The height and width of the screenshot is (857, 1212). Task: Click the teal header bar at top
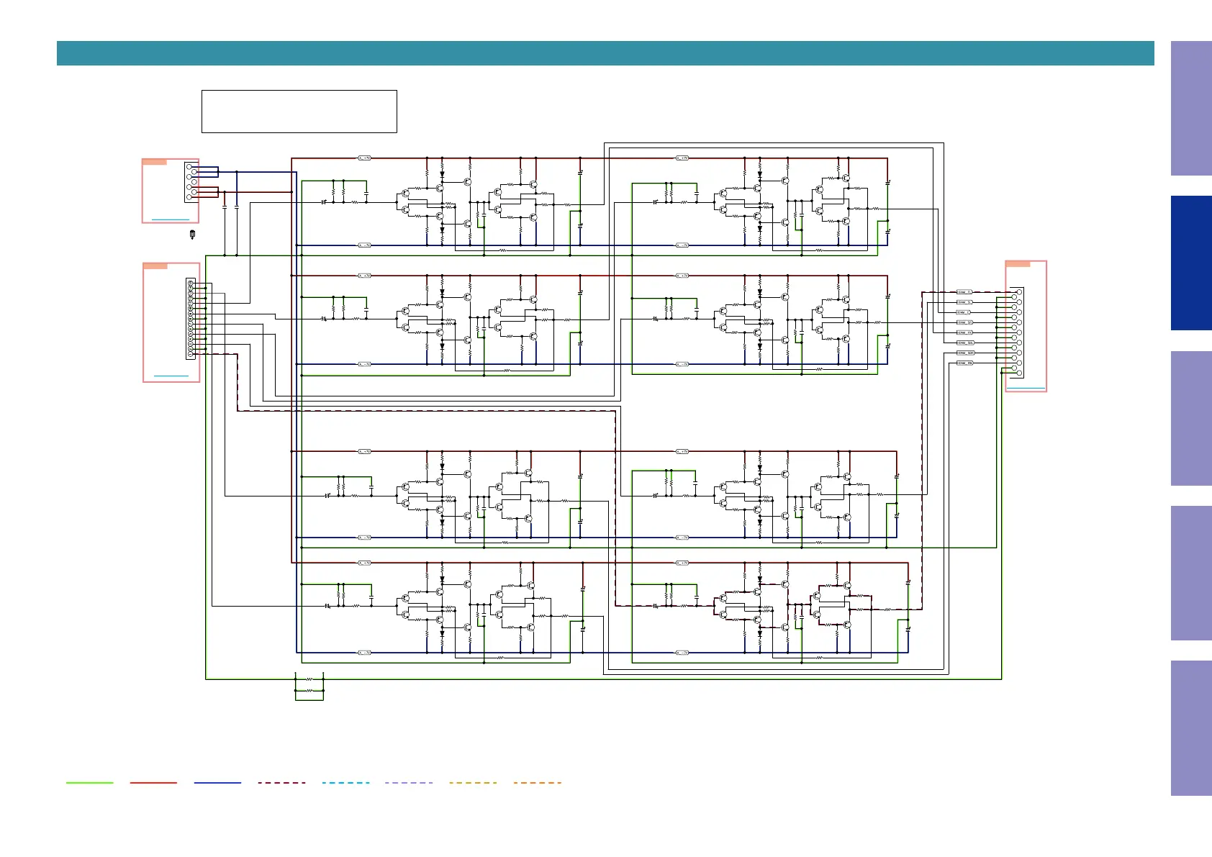[605, 53]
